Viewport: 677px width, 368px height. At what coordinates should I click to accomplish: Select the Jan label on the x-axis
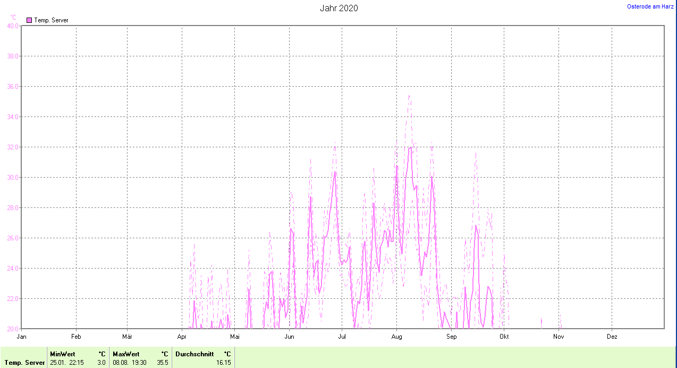pos(22,337)
